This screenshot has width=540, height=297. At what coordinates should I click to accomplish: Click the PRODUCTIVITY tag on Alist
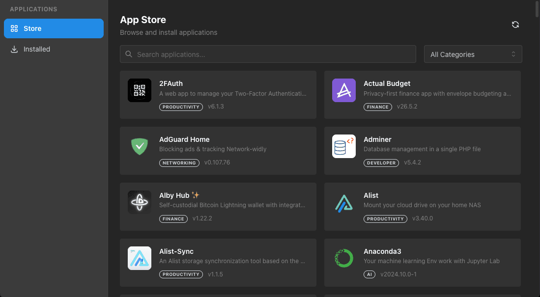pyautogui.click(x=385, y=219)
